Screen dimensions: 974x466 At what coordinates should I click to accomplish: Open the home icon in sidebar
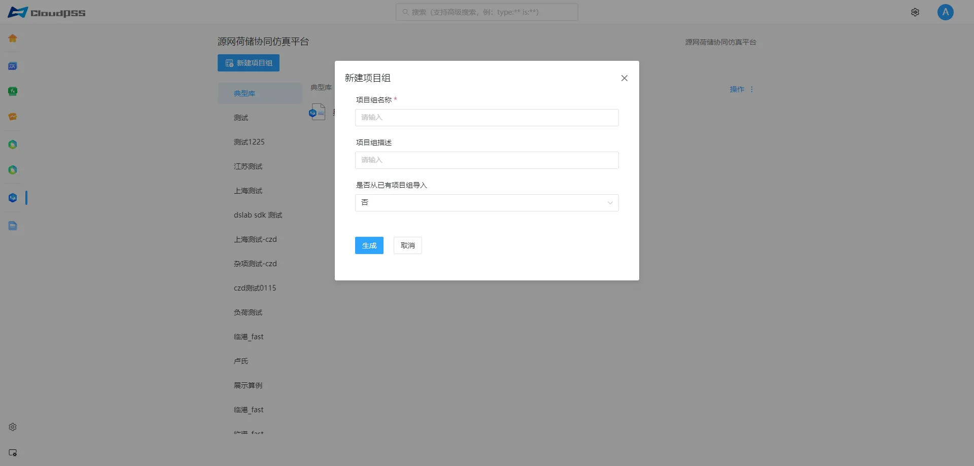tap(13, 38)
